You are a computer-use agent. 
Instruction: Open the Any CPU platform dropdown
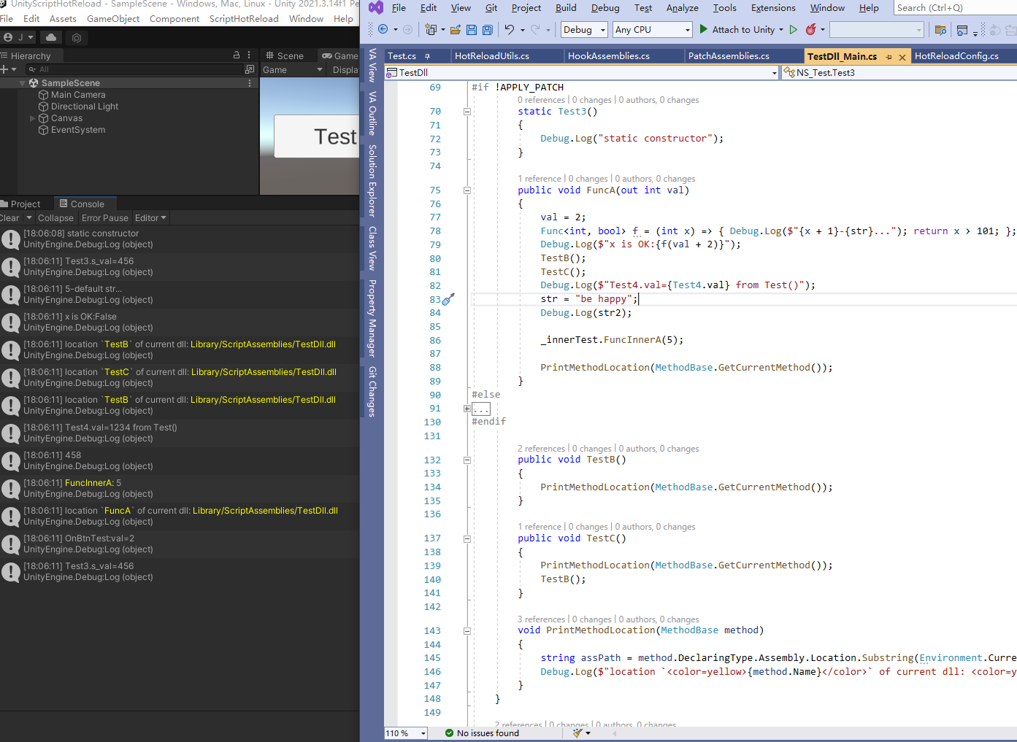point(652,30)
